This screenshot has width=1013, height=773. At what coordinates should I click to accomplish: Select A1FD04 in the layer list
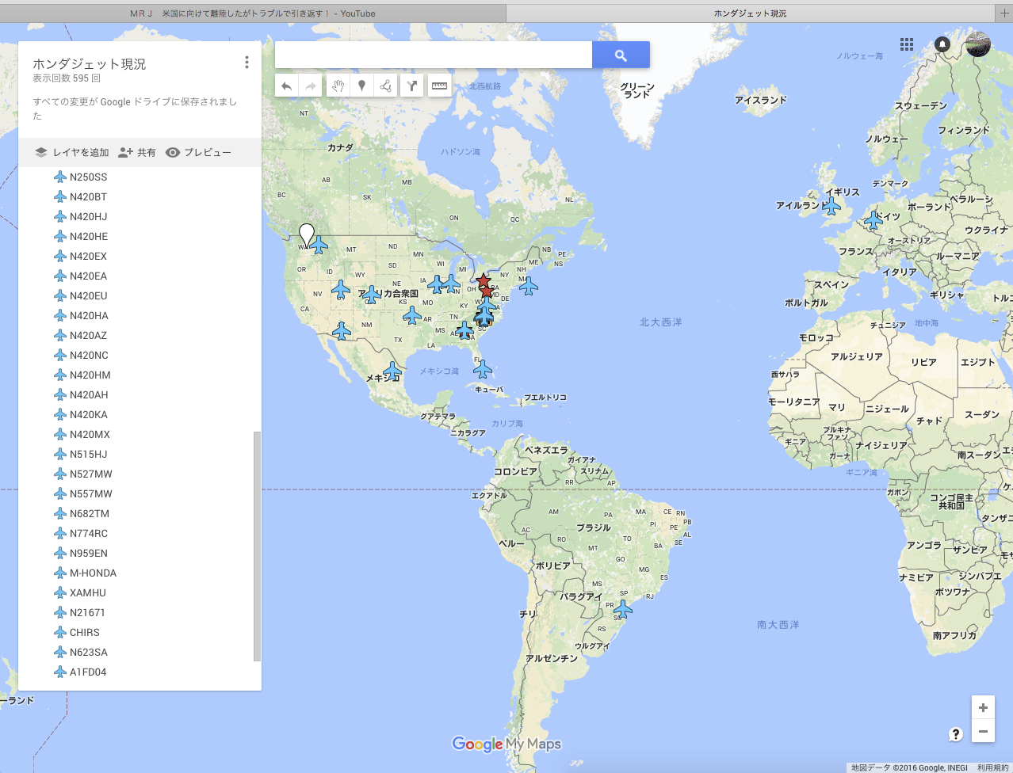pos(88,672)
